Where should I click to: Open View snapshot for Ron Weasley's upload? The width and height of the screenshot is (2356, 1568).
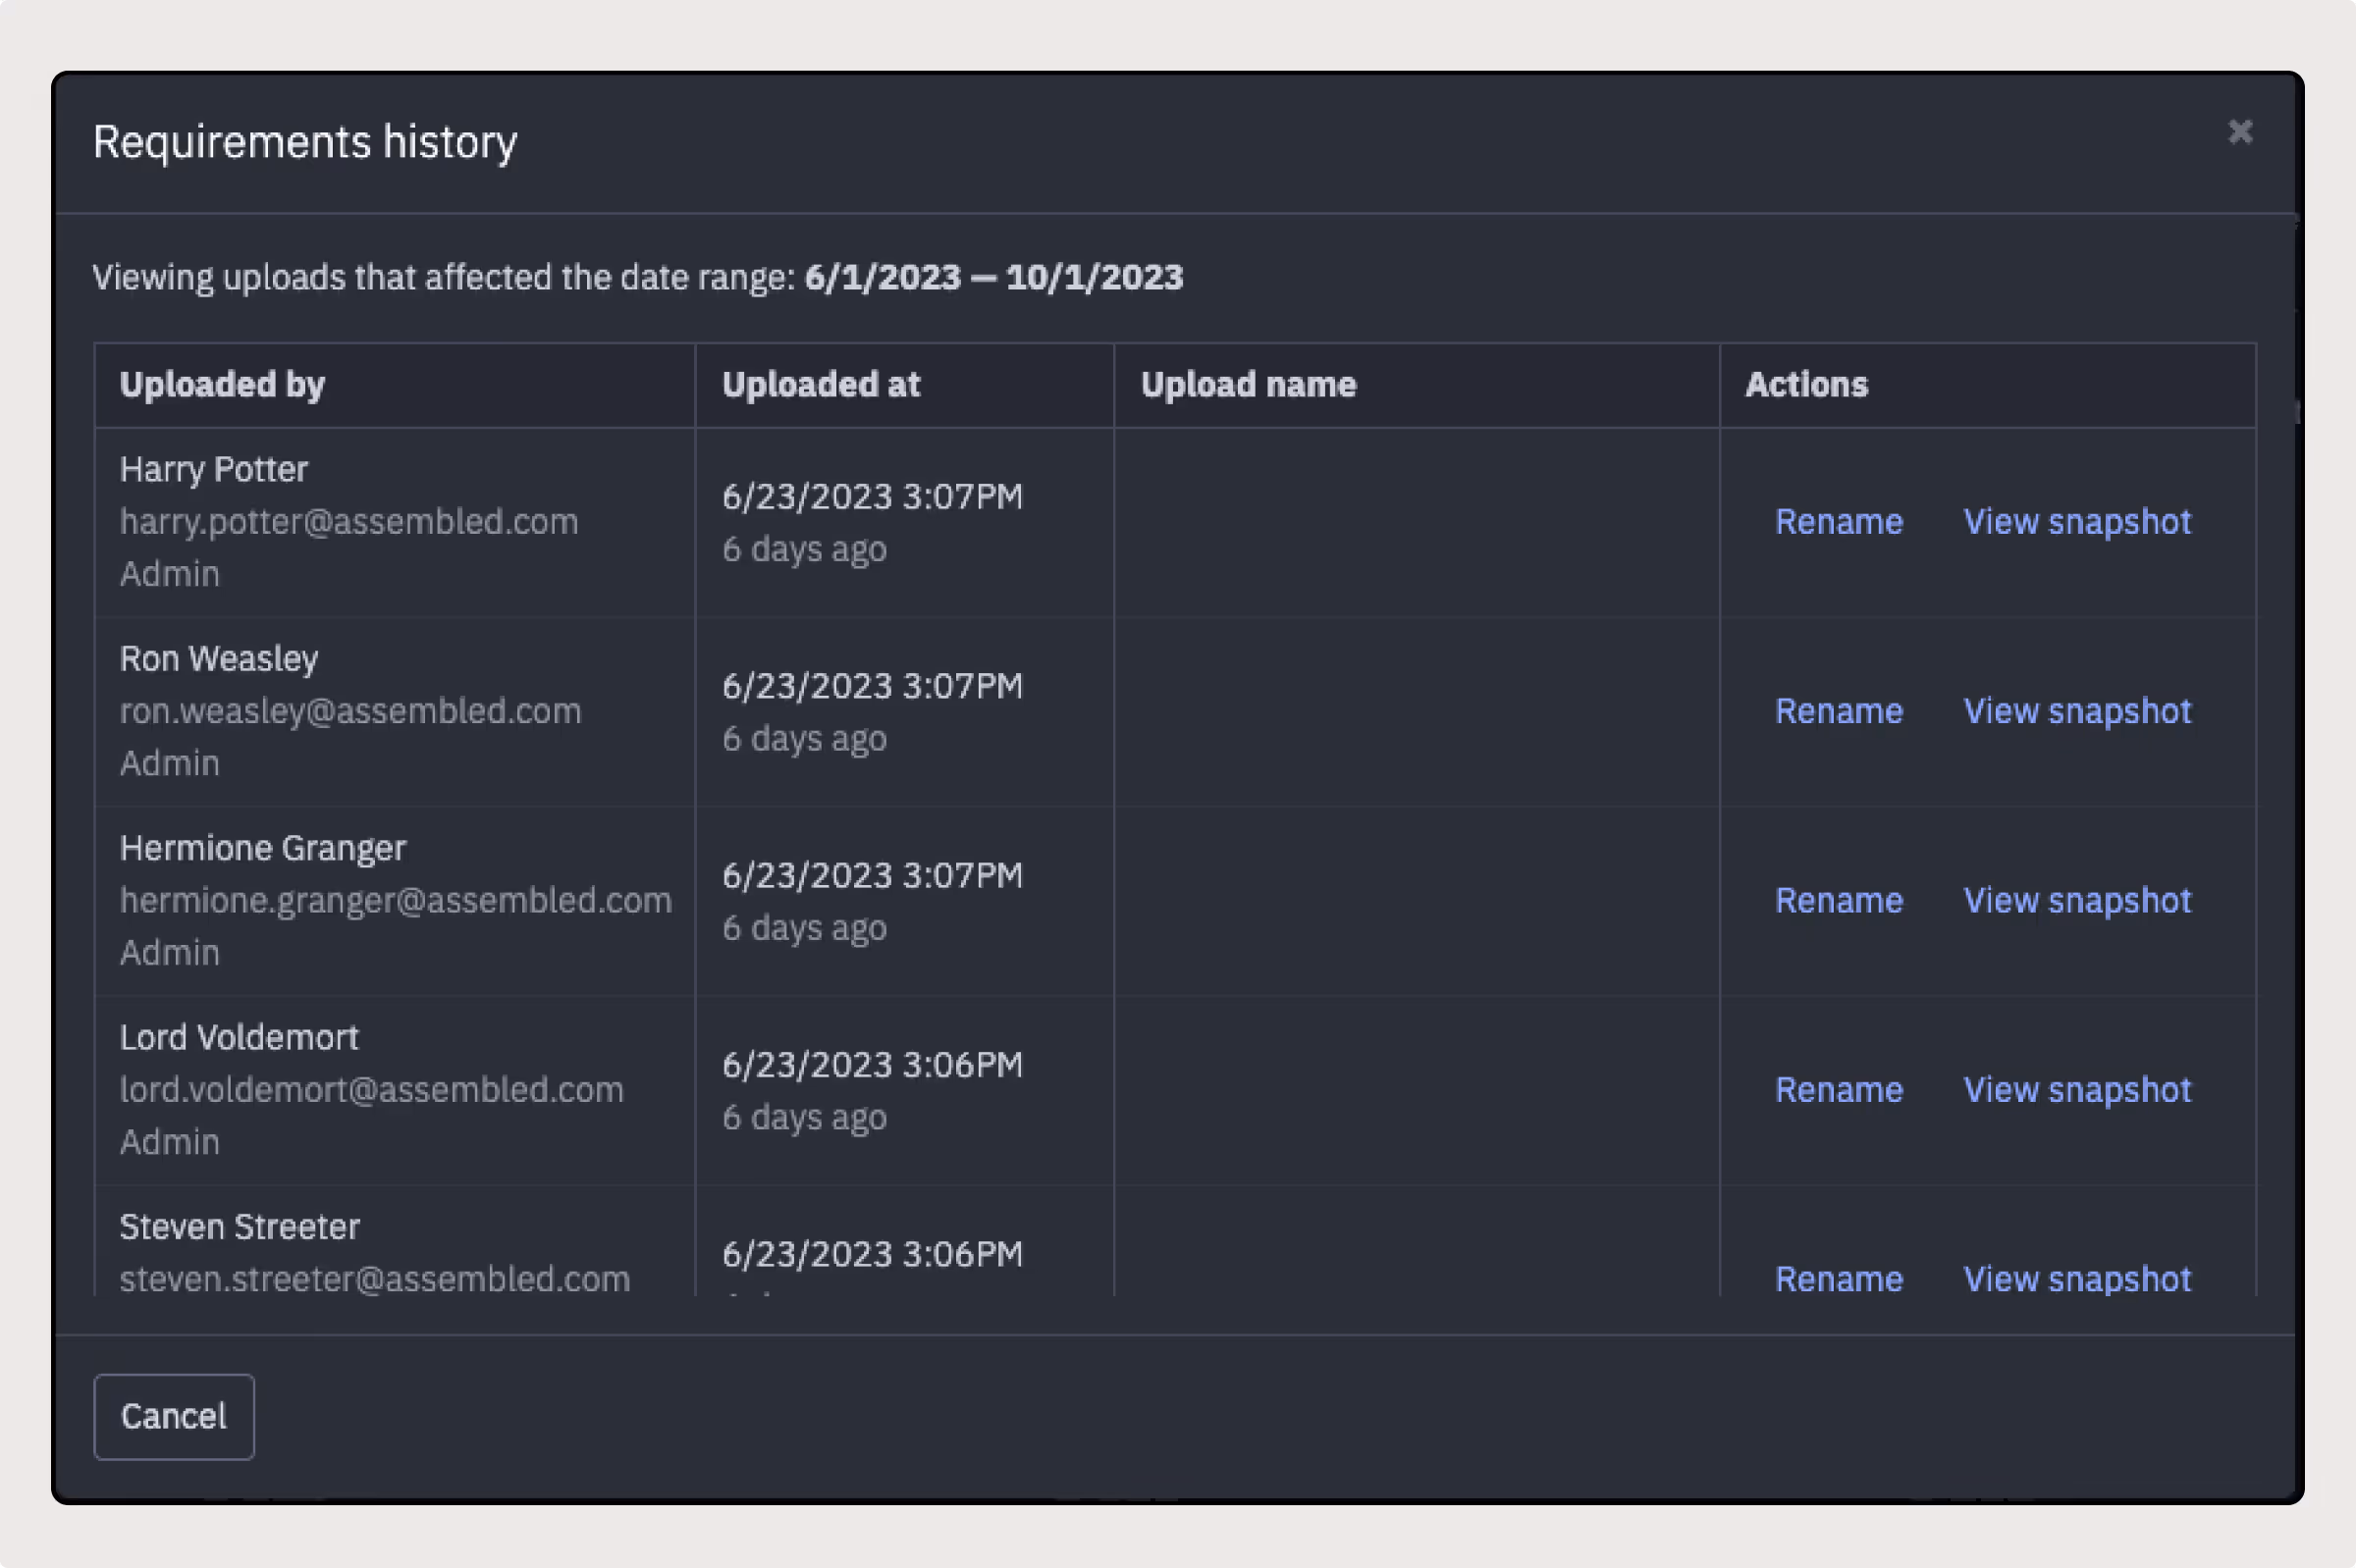2076,711
